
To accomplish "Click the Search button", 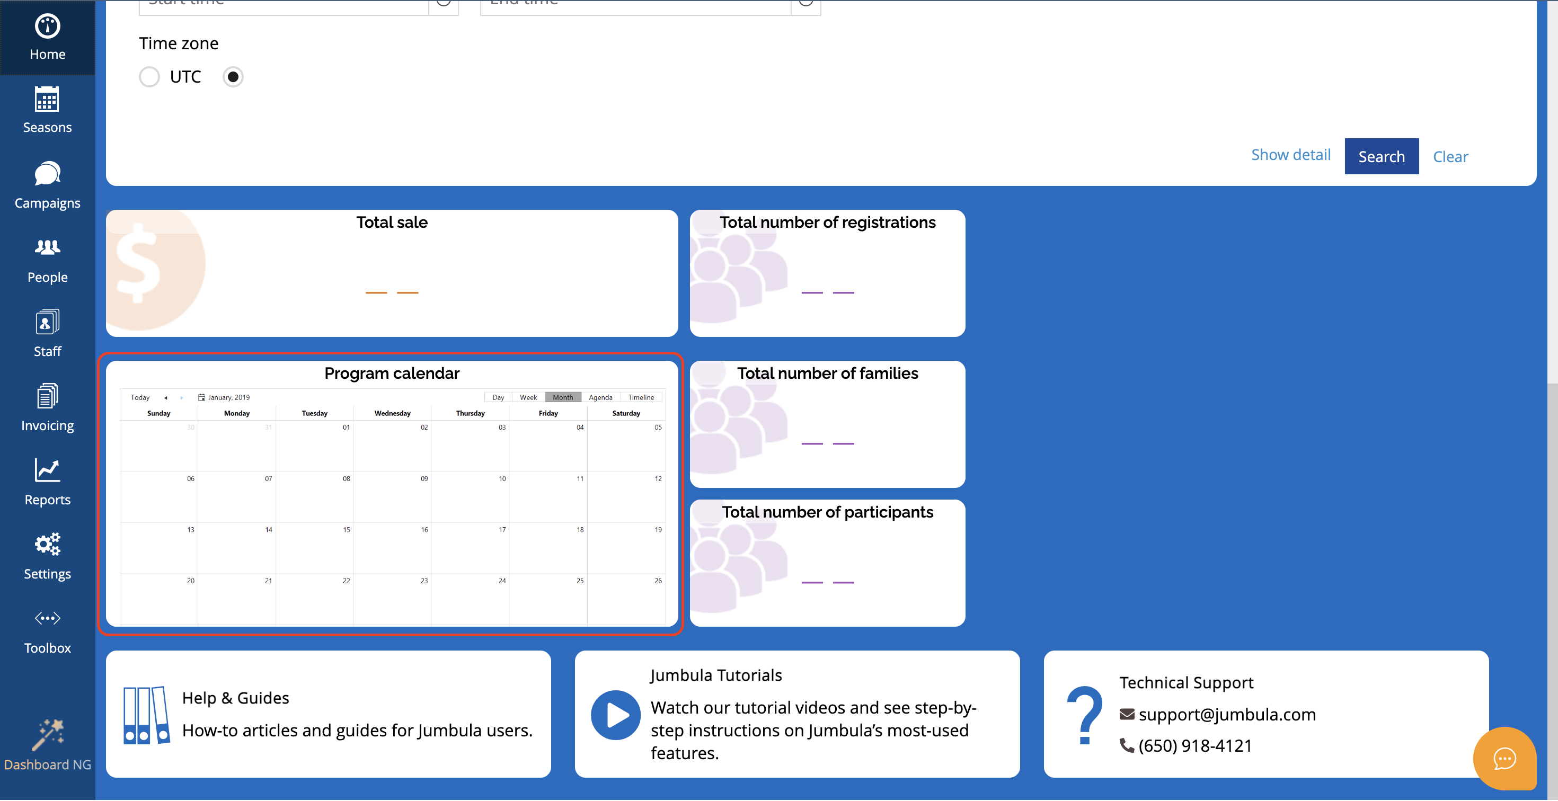I will (1381, 157).
